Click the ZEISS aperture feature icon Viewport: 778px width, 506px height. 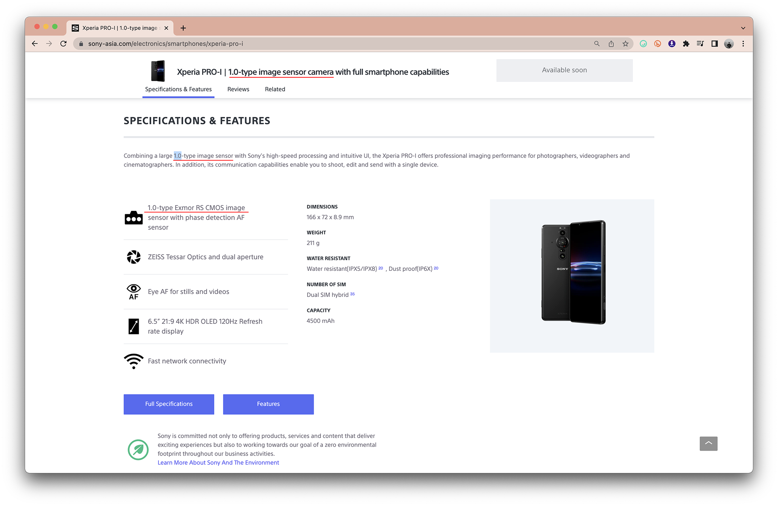134,257
